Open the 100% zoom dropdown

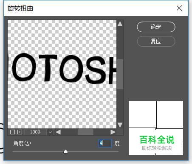coord(50,132)
